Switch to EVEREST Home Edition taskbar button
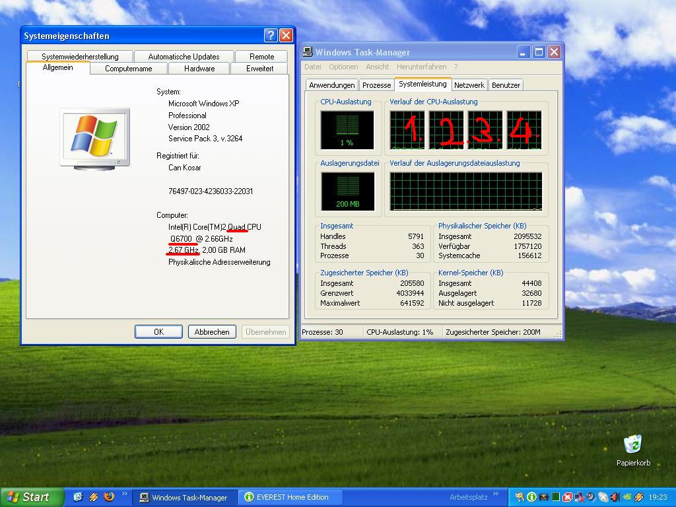Viewport: 676px width, 507px height. [290, 498]
